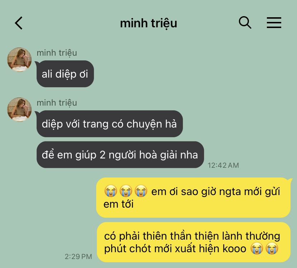The height and width of the screenshot is (268, 297).
Task: Click the last crying emoji in the bottom bubble
Action: click(x=272, y=248)
